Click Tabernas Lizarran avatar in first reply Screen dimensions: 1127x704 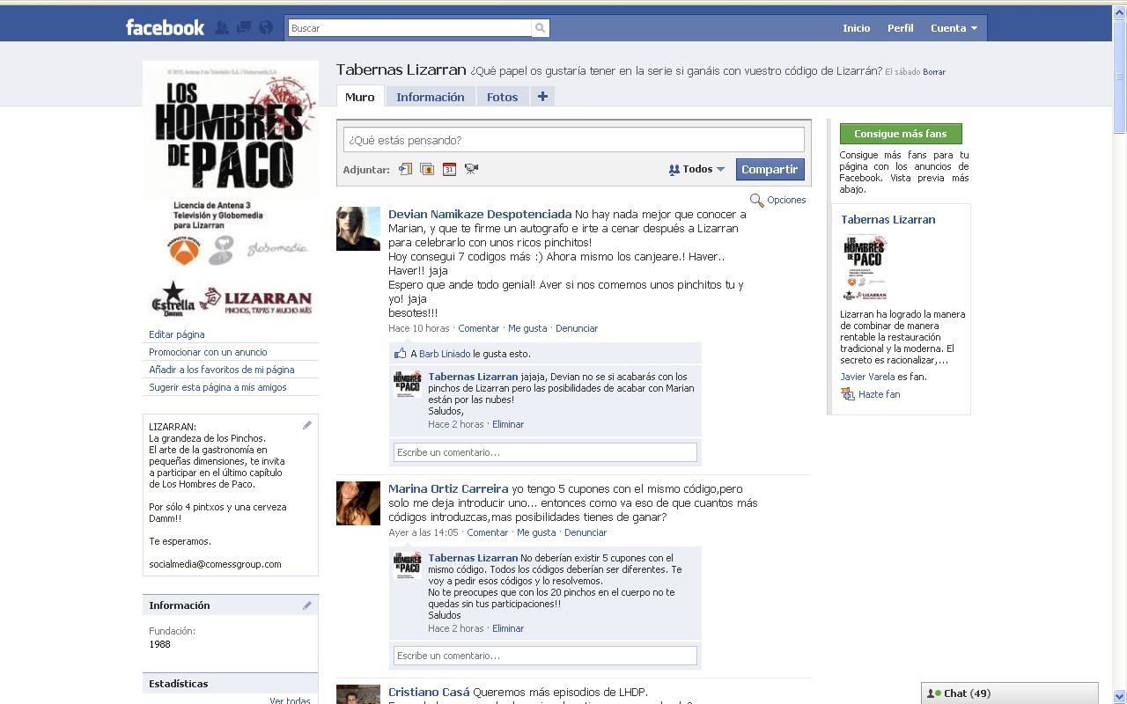tap(407, 385)
